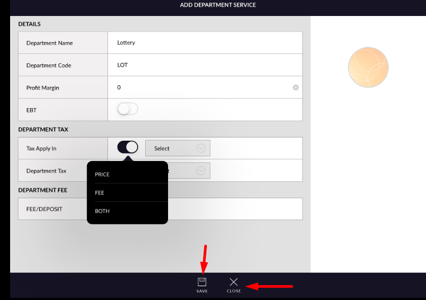Clear the Profit Margin value with the x icon

tap(296, 87)
